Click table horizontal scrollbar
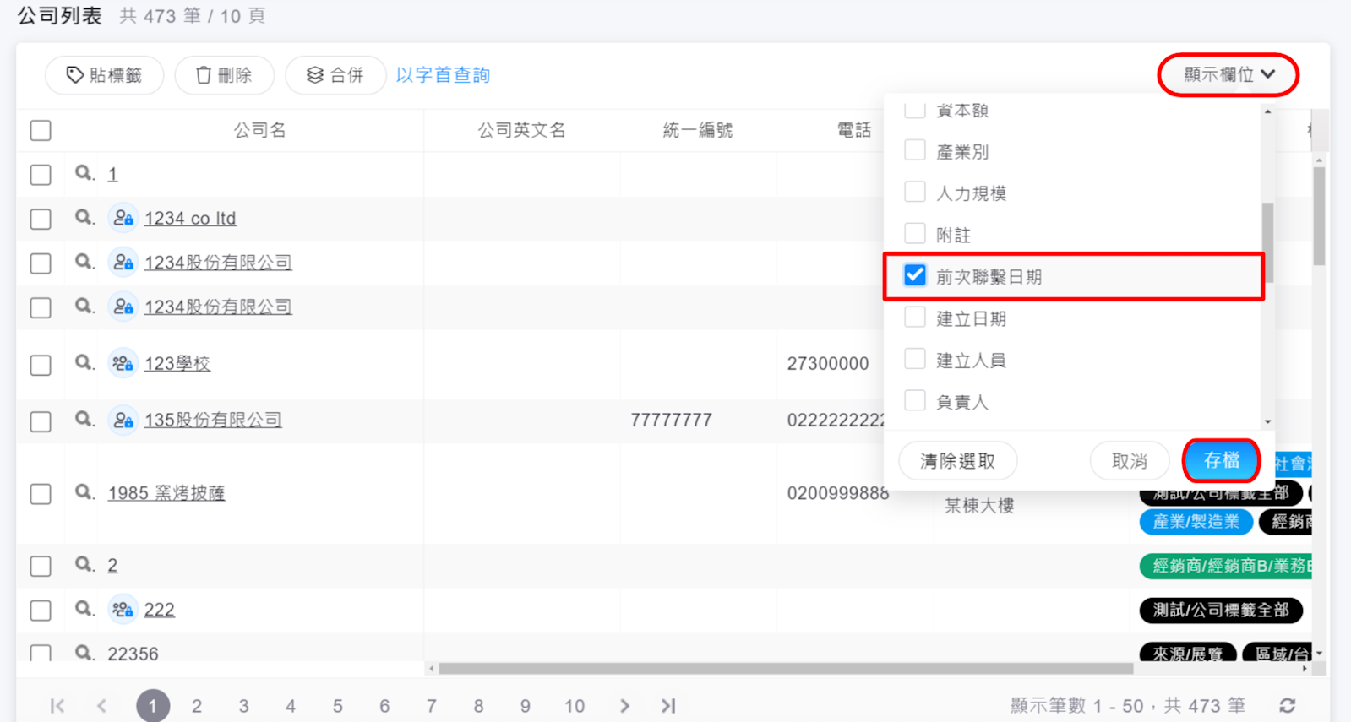The width and height of the screenshot is (1351, 722). coord(786,668)
